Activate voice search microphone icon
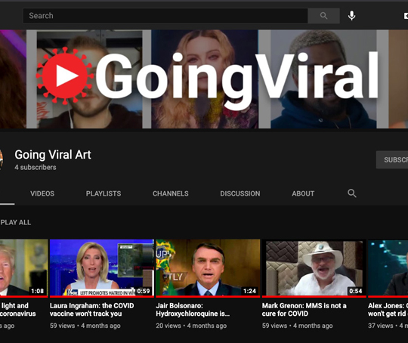408x343 pixels. [x=351, y=16]
